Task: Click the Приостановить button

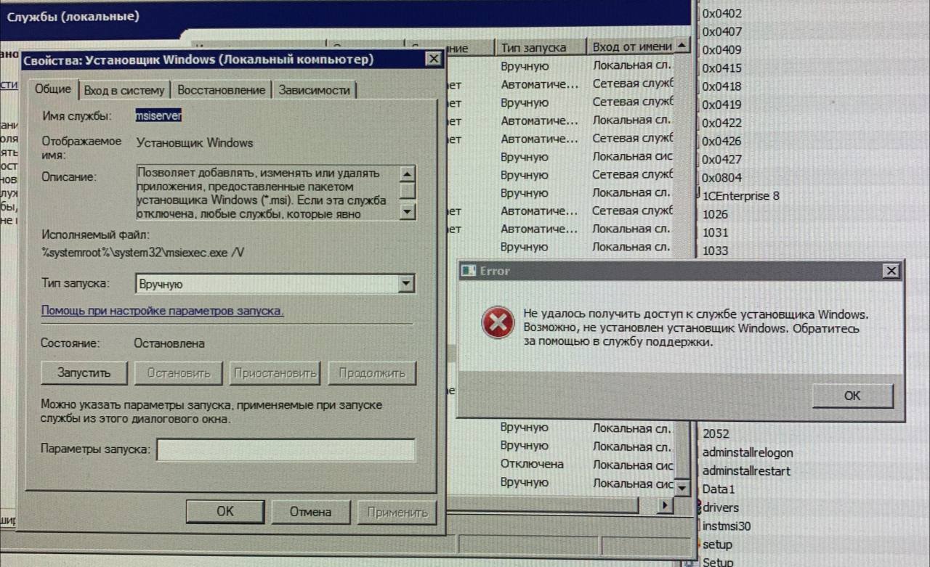Action: (275, 373)
